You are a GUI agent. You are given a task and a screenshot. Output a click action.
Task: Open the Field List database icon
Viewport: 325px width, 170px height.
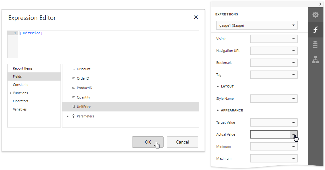coord(315,45)
